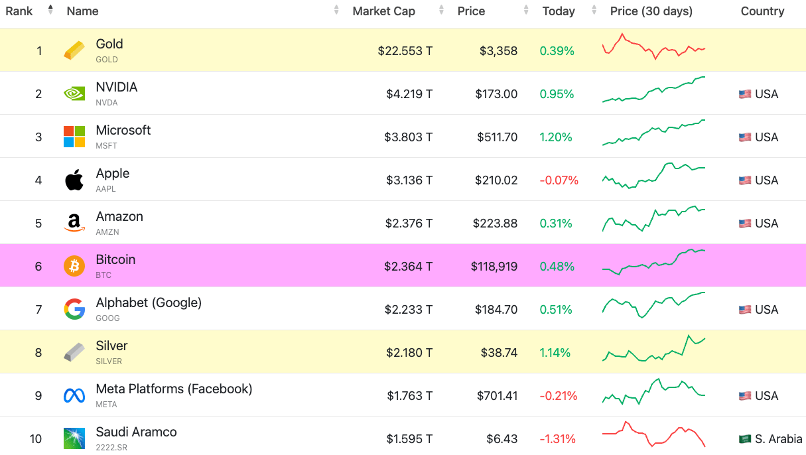806x455 pixels.
Task: Click Microsoft's 30-day price chart
Action: [653, 133]
